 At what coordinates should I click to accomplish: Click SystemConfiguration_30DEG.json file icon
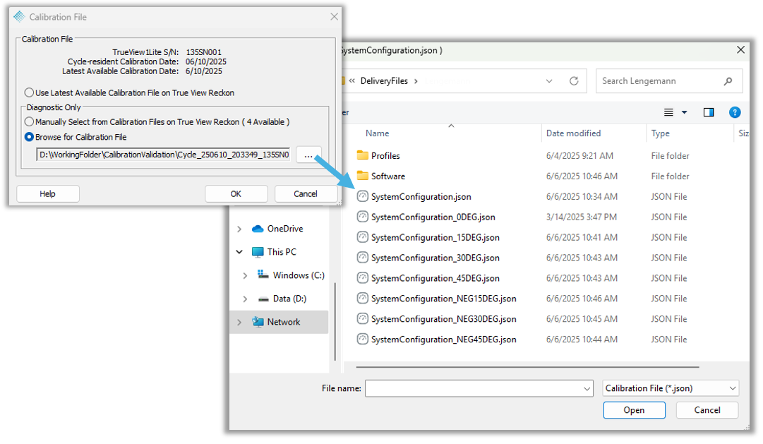[363, 258]
